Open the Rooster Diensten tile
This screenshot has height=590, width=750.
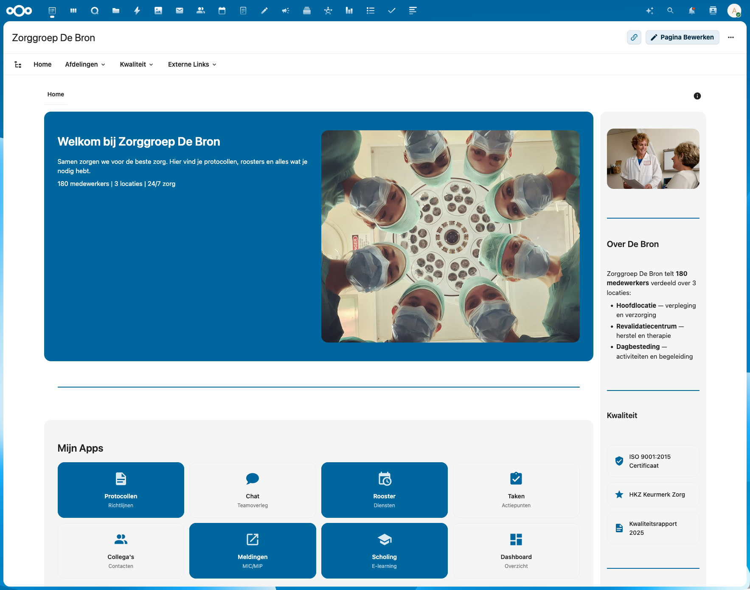pyautogui.click(x=385, y=490)
